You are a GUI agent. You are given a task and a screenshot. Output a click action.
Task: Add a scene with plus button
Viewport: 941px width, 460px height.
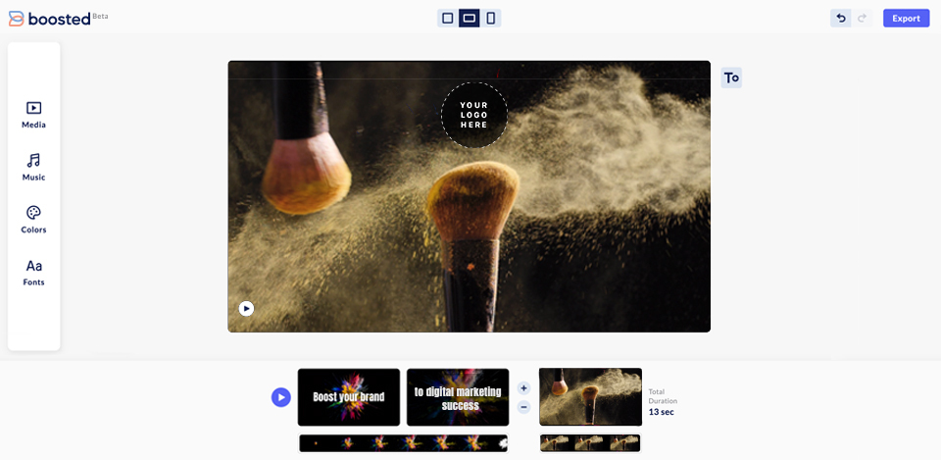coord(523,388)
